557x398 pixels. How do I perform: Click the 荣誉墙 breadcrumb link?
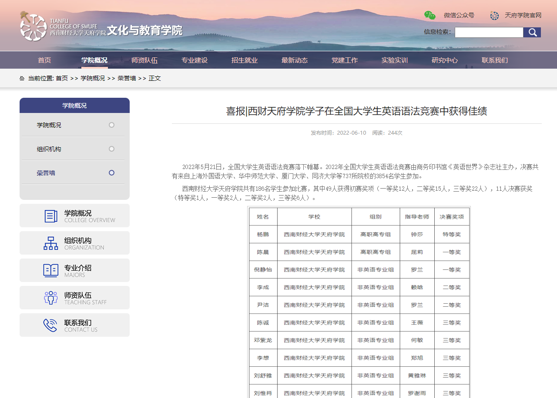coord(127,78)
